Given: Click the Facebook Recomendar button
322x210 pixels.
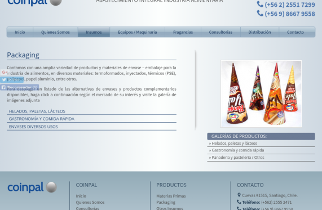Looking at the screenshot, I should pos(19,87).
